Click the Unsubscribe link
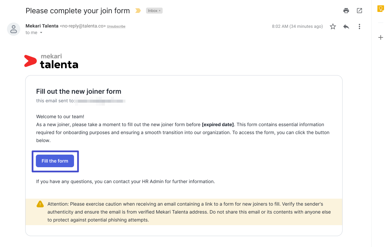Screen dimensions: 390x247 point(116,26)
